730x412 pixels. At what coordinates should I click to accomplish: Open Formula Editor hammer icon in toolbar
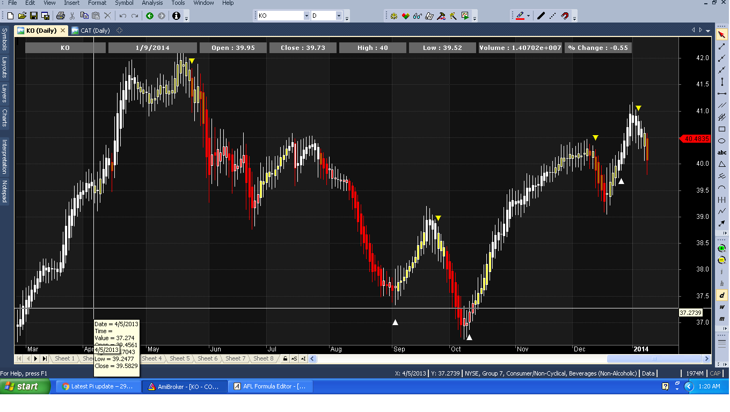pyautogui.click(x=441, y=16)
